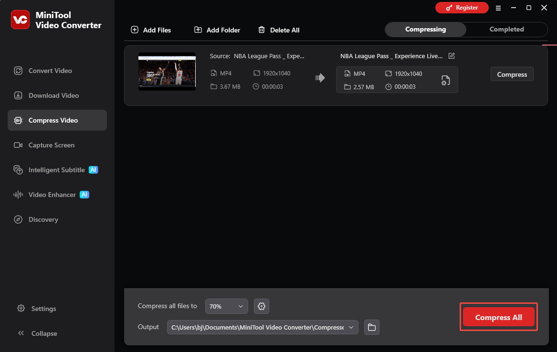Image resolution: width=557 pixels, height=352 pixels.
Task: Open the Download Video section
Action: [57, 95]
